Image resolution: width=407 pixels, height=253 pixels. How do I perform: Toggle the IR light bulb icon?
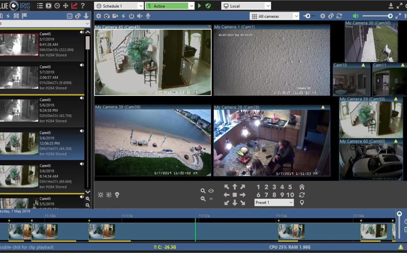click(x=117, y=195)
